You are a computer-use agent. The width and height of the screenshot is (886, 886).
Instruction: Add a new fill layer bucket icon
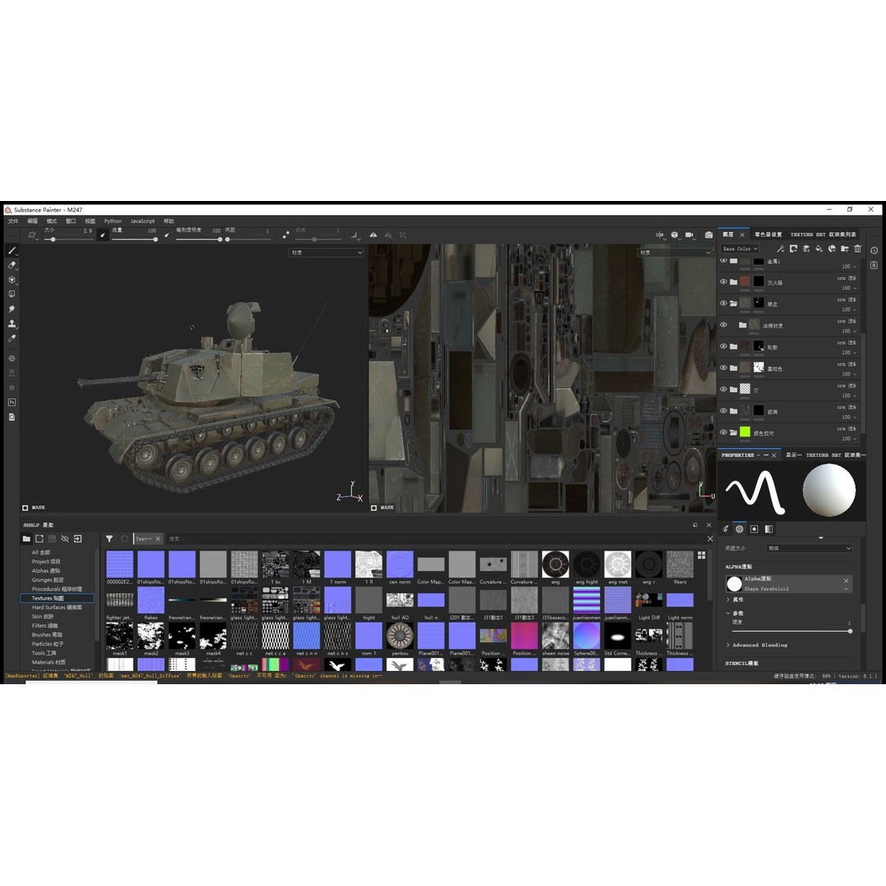click(819, 249)
